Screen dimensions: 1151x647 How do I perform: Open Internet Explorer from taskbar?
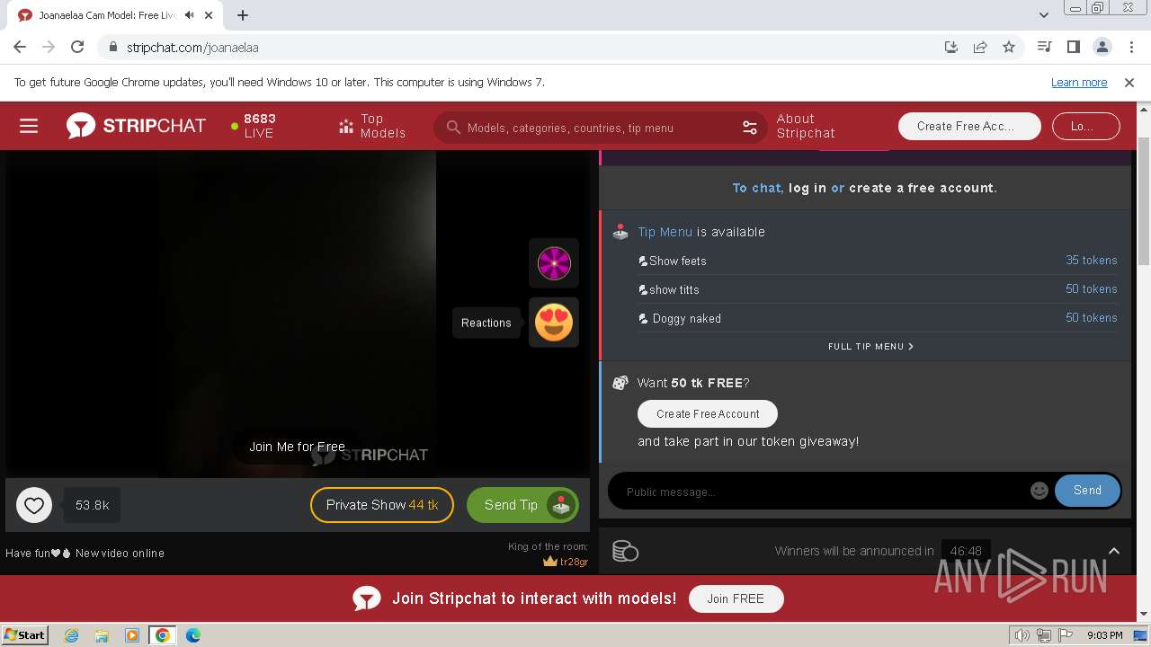[x=71, y=635]
